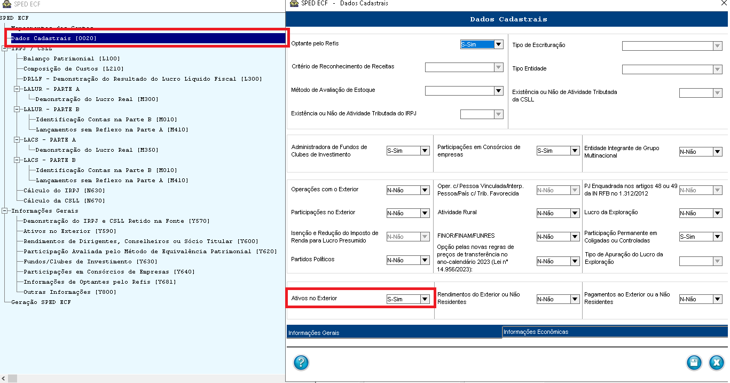Click SPED ECF icon in left window title

pos(6,4)
